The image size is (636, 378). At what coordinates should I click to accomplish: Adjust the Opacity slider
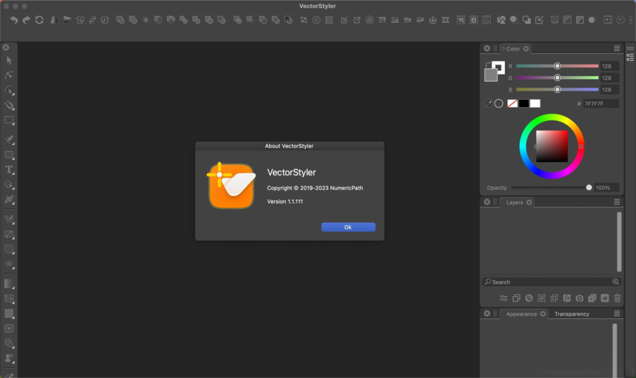pos(552,187)
